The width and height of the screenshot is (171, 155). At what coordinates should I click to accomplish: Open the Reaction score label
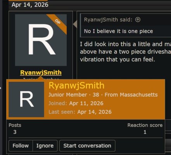[x=145, y=125]
